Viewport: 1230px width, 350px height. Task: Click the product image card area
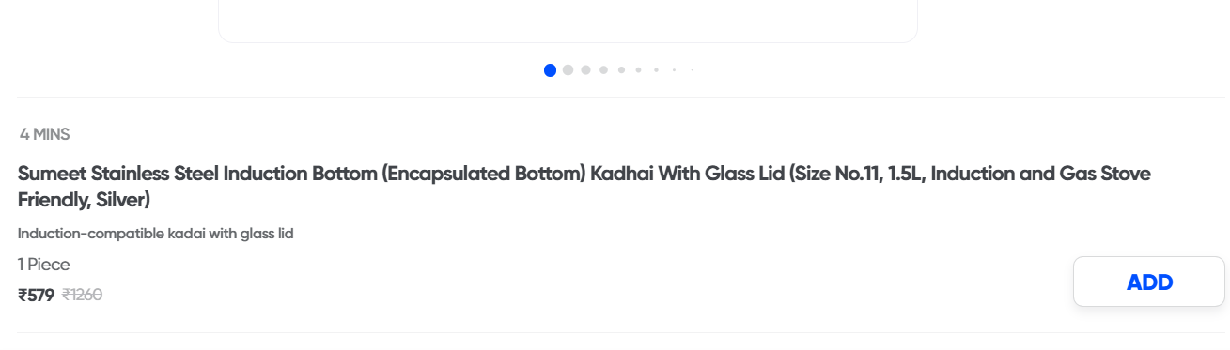tap(568, 21)
